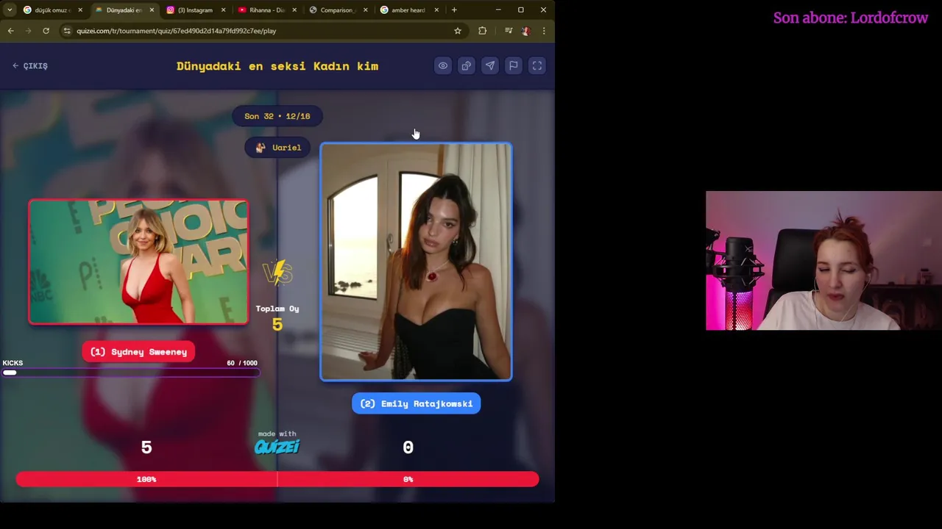Report the quiz with the flag icon

(514, 66)
